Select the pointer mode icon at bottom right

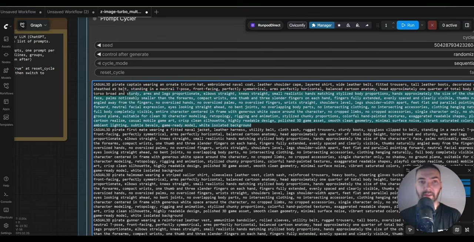pos(410,230)
